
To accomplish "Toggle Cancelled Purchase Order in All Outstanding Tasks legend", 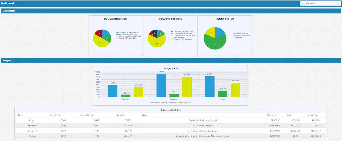I will coord(182,31).
